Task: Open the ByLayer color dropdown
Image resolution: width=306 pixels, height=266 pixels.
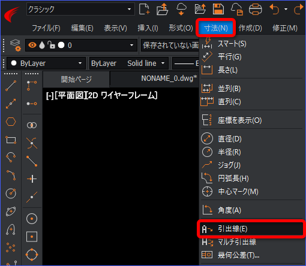Action: [x=46, y=64]
